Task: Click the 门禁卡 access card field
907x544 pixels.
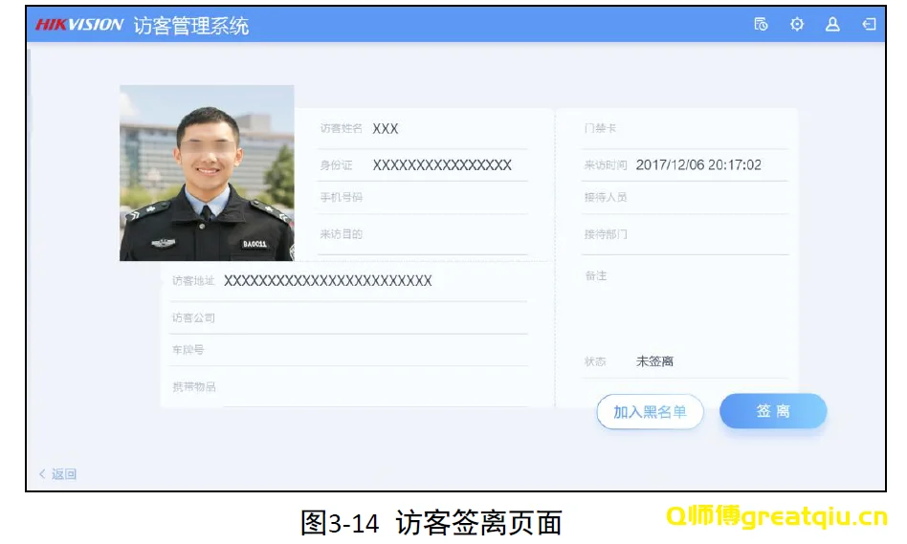Action: click(706, 129)
